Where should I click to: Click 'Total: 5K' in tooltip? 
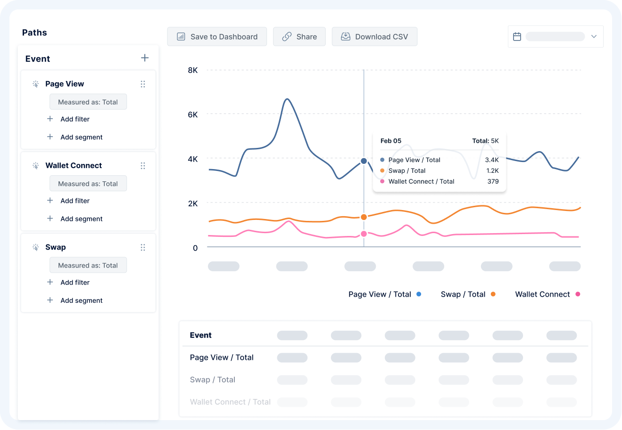(x=485, y=141)
